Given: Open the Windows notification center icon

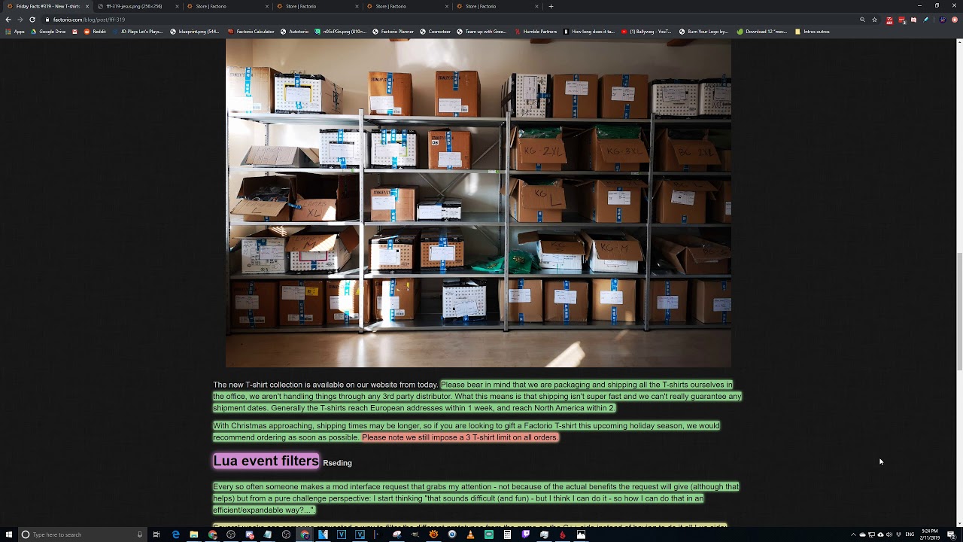Looking at the screenshot, I should (x=951, y=534).
